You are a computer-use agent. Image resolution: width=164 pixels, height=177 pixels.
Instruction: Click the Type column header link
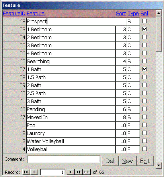click(x=133, y=14)
